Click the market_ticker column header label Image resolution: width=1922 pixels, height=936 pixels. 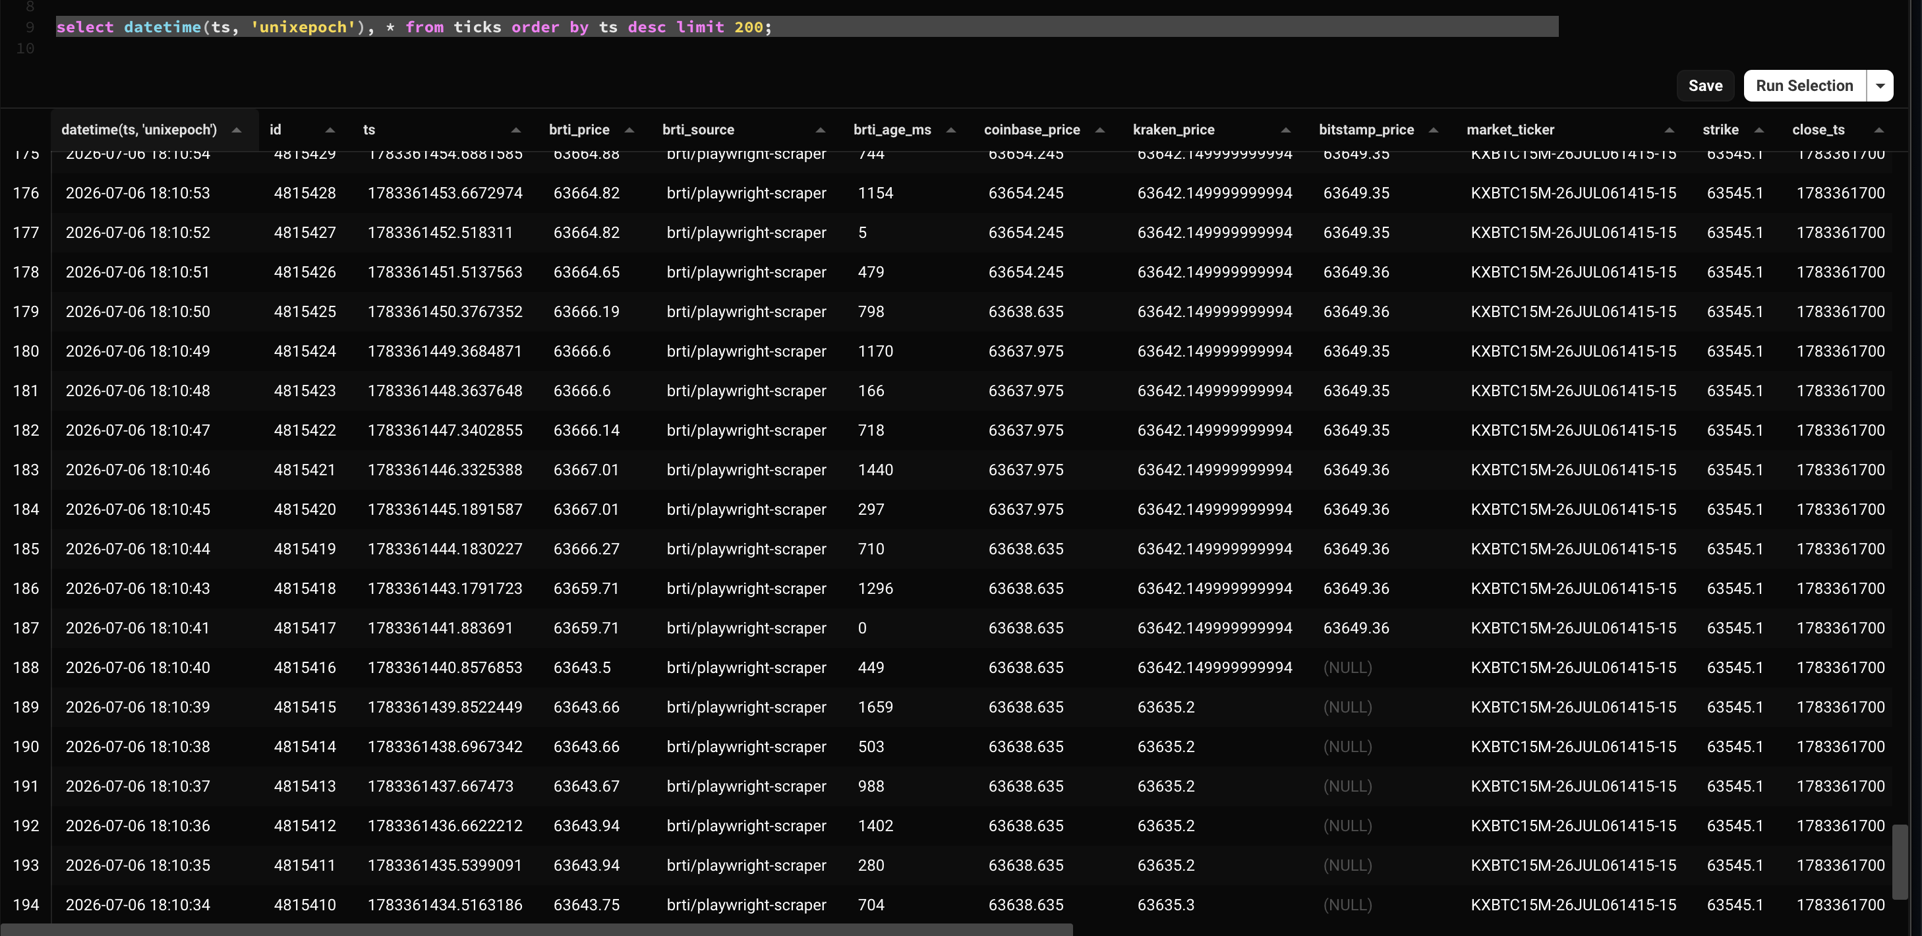coord(1510,130)
